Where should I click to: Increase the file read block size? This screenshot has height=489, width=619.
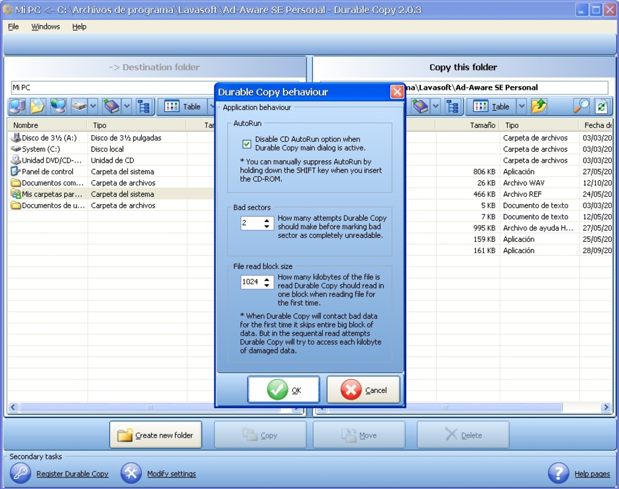click(x=267, y=279)
